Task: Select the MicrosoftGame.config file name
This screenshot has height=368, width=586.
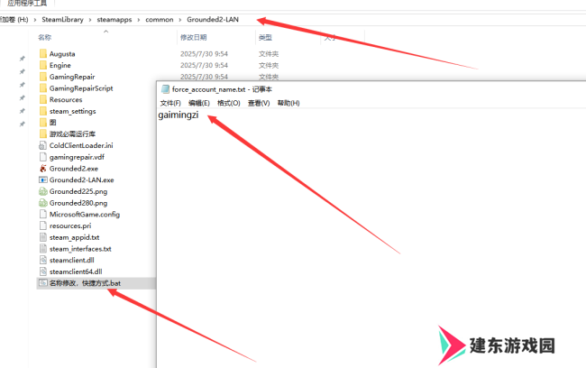Action: point(85,215)
